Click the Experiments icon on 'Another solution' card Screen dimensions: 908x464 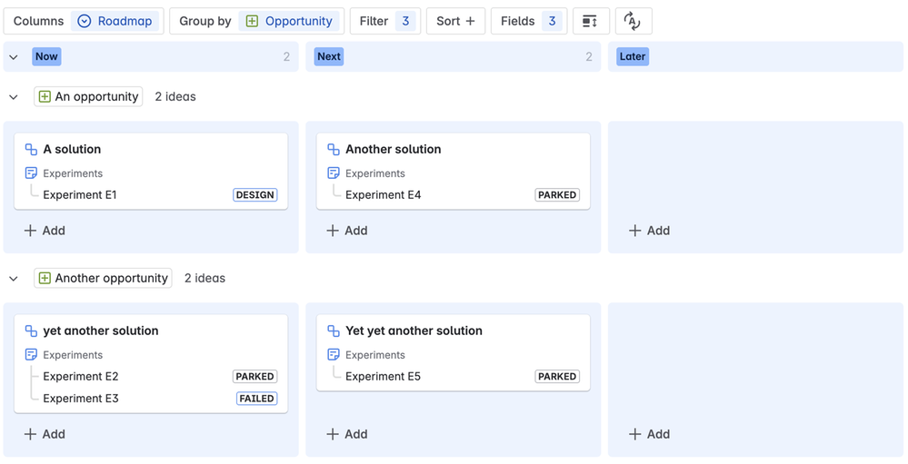(x=334, y=173)
